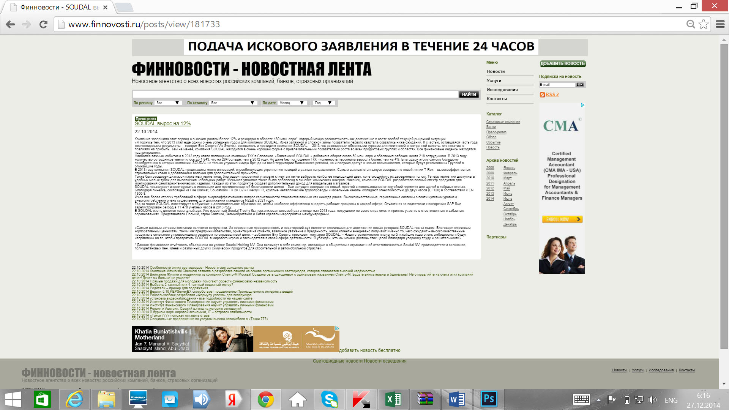
Task: Click the page vertical scrollbar thumb
Action: pos(724,196)
